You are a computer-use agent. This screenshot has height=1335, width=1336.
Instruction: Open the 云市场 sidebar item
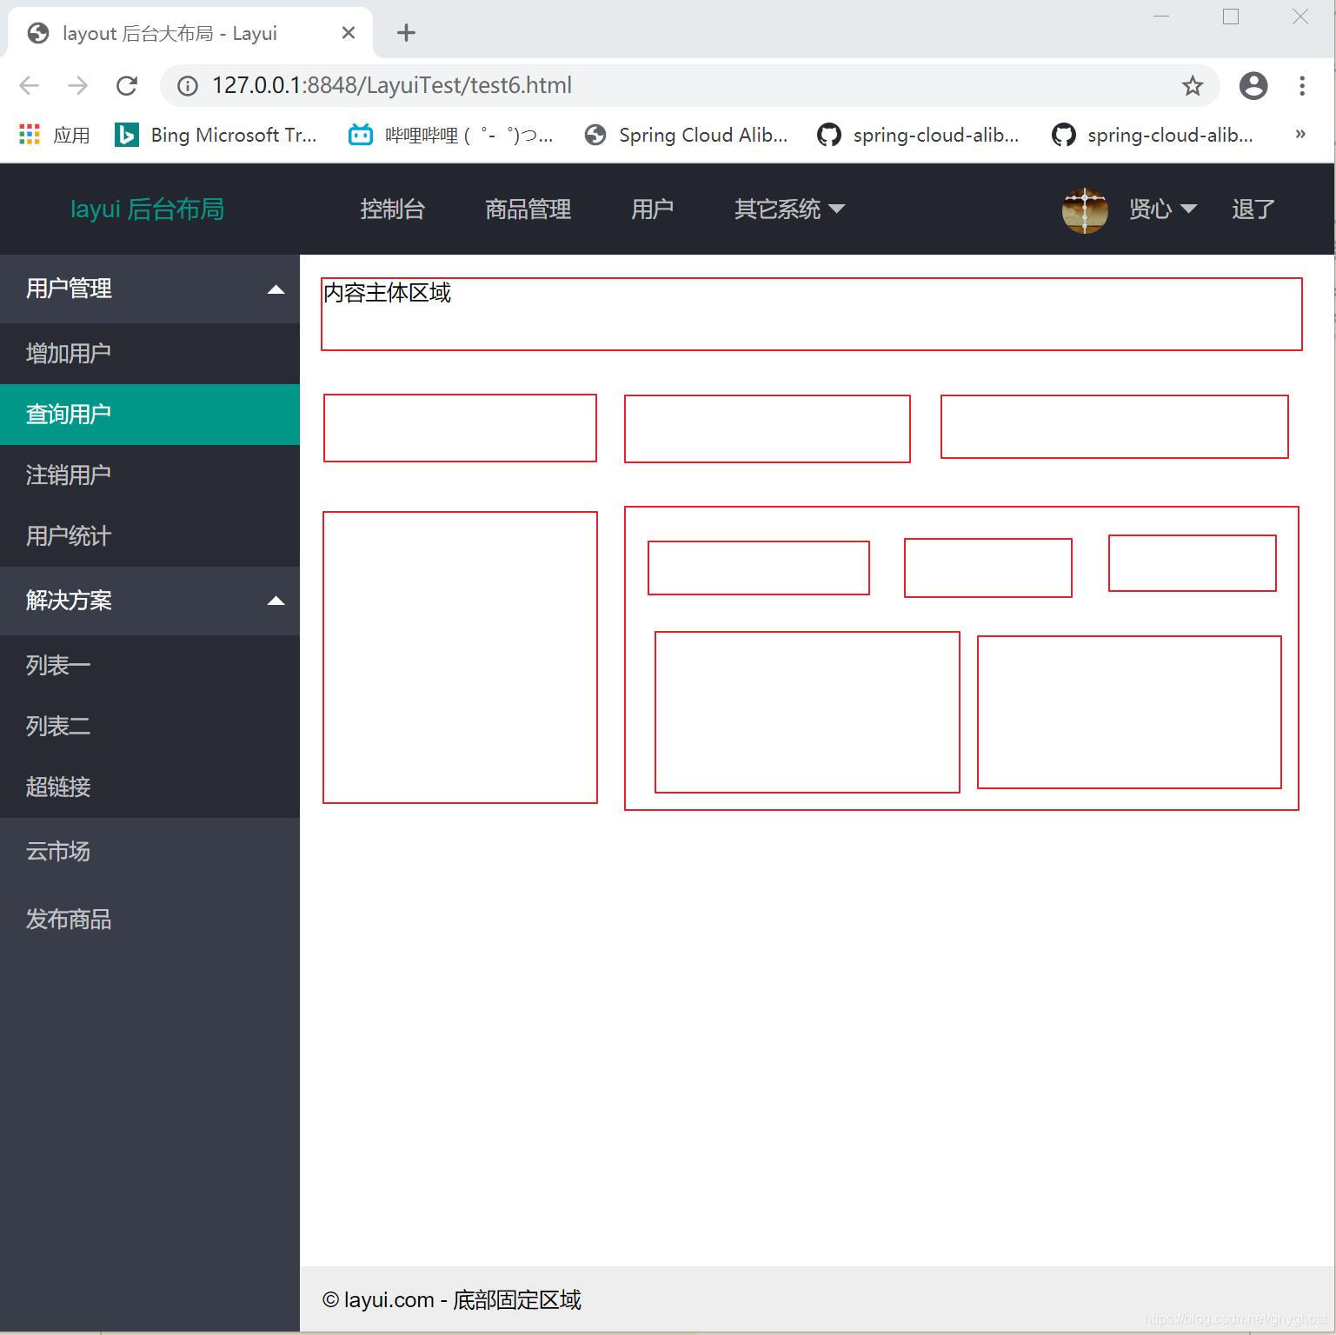(150, 852)
